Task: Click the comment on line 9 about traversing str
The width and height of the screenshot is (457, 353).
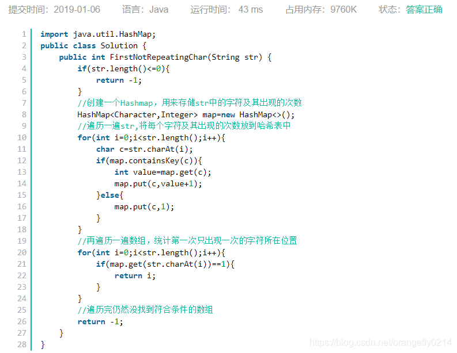Action: coord(184,126)
